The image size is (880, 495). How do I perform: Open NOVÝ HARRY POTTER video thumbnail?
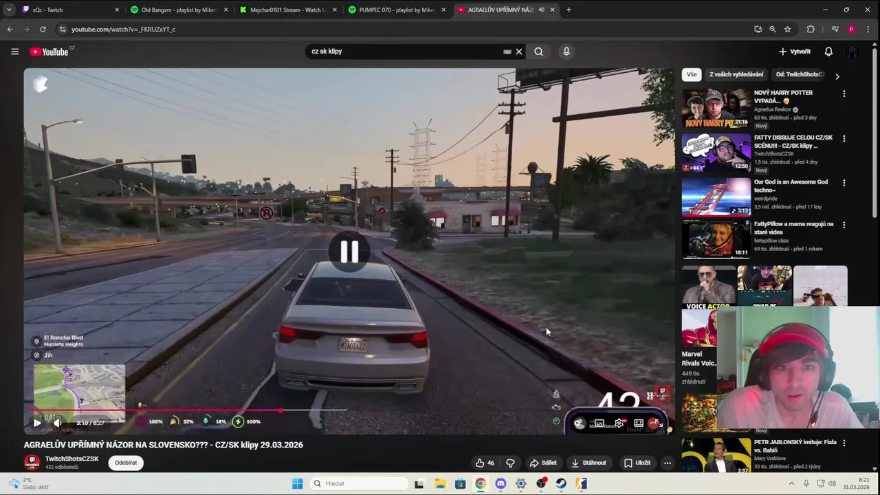pos(716,108)
